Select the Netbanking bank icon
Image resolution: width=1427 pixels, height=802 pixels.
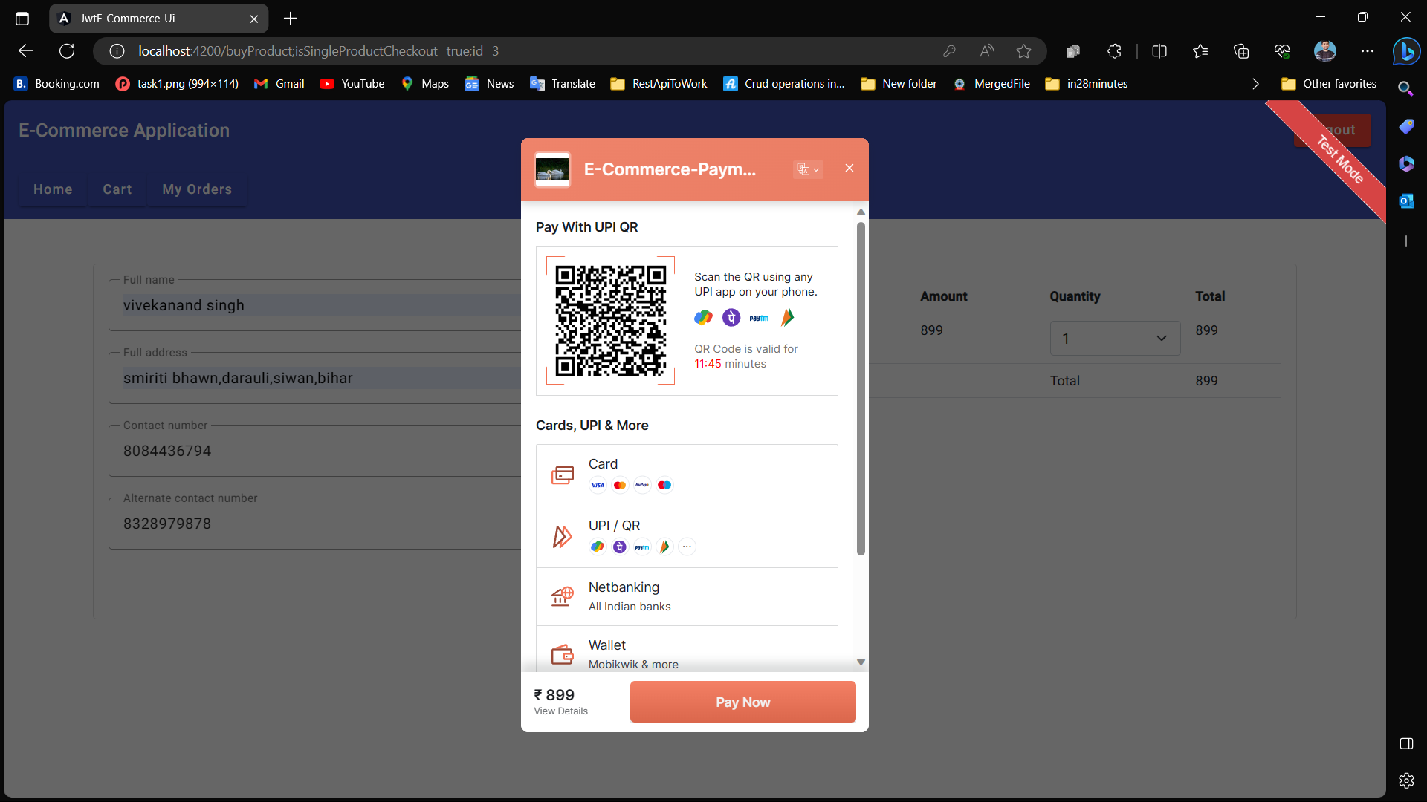pos(563,596)
